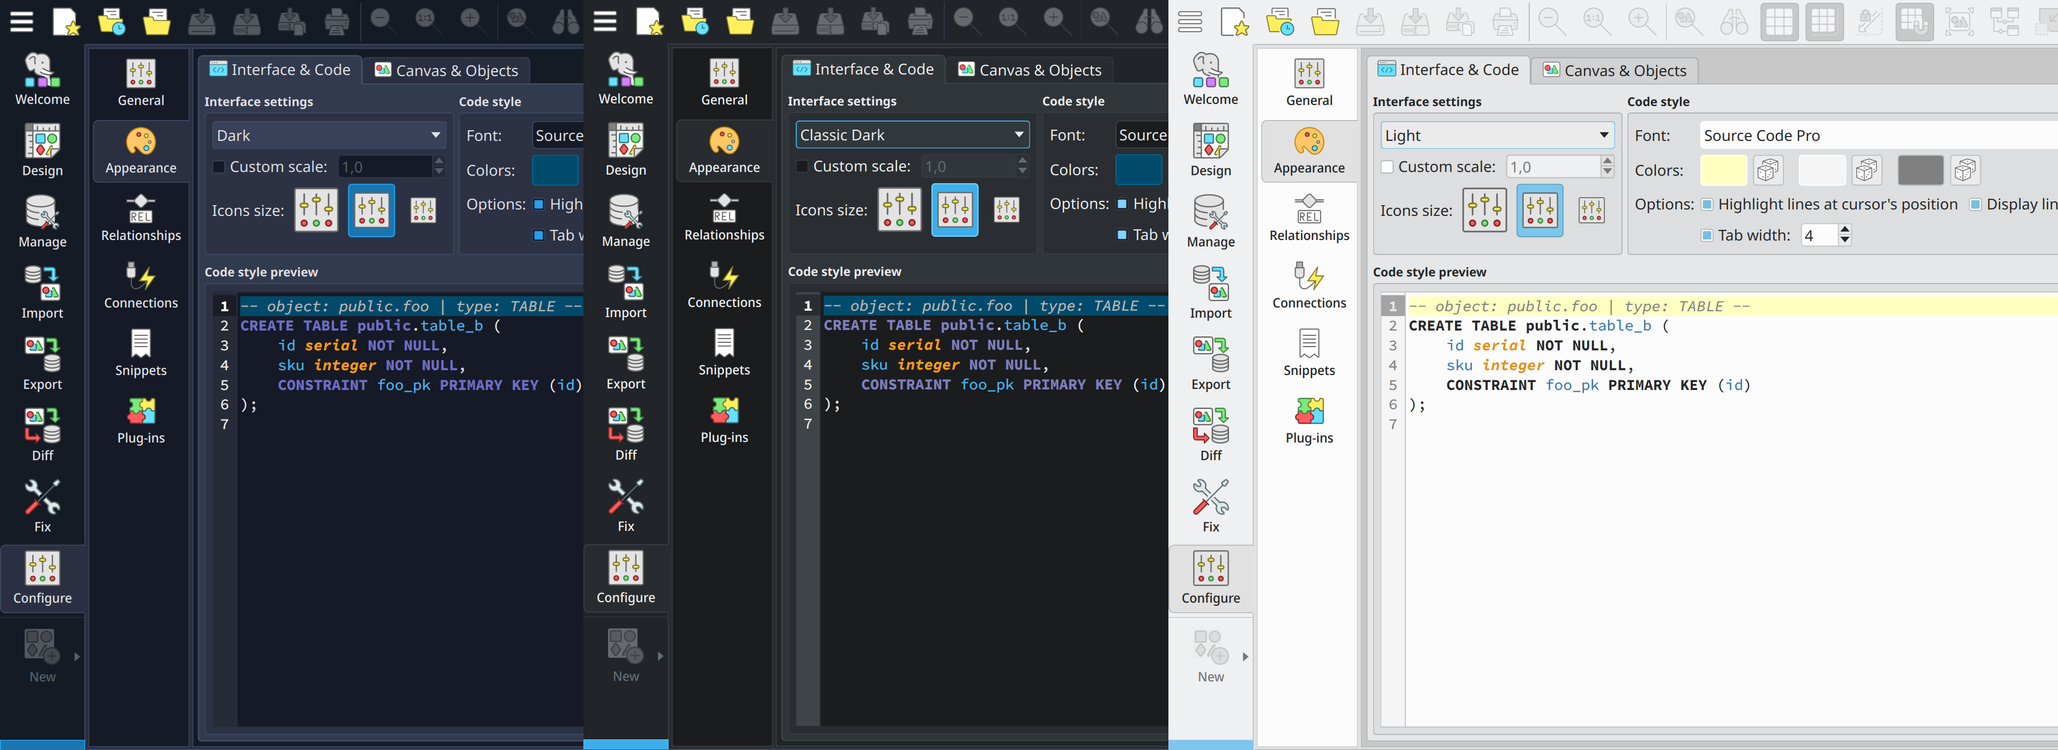Choose the smallest icons size in leftmost Dark window
The image size is (2058, 750).
click(x=423, y=211)
